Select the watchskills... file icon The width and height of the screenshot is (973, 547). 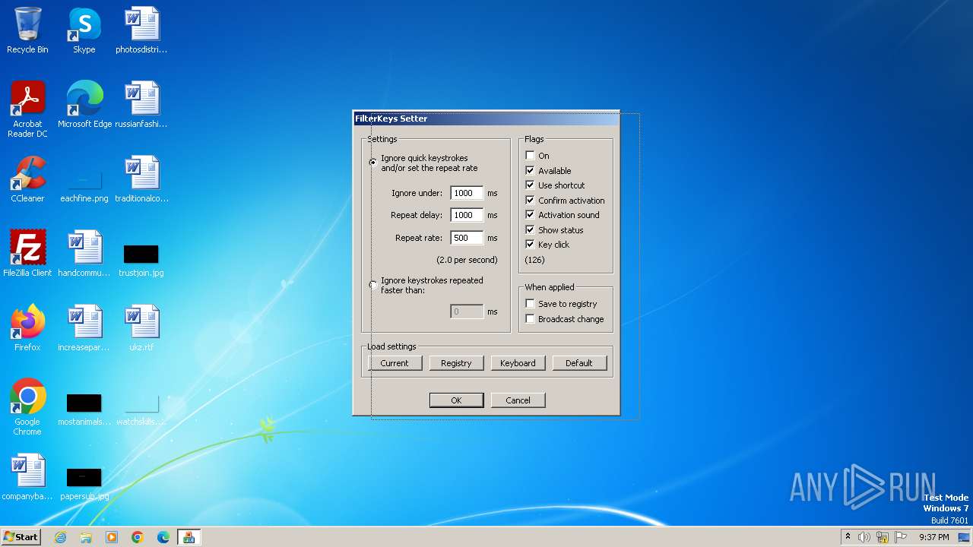(x=141, y=409)
